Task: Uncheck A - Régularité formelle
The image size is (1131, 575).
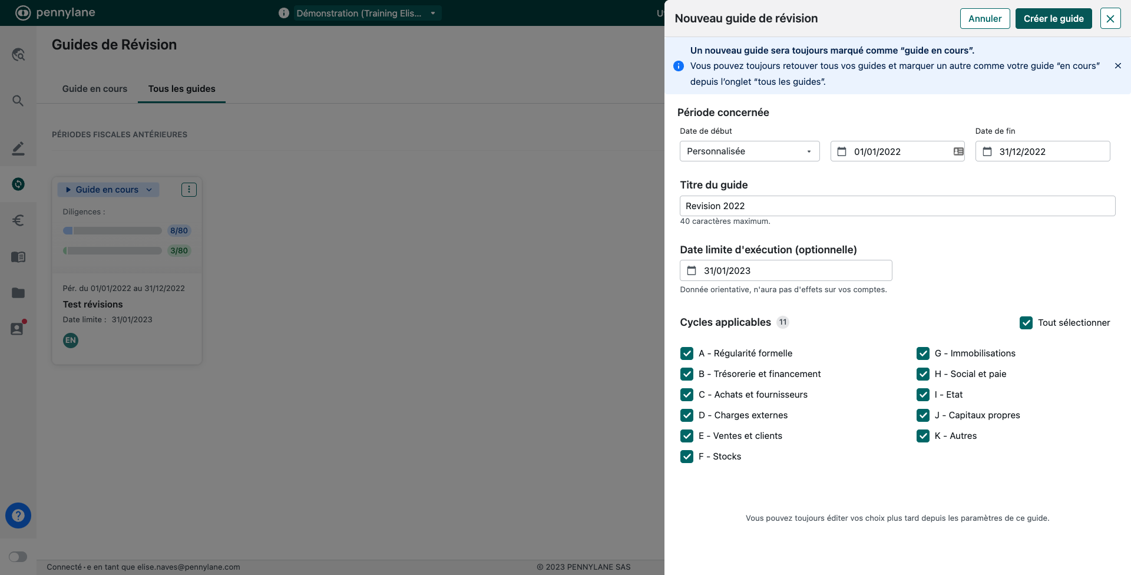Action: click(x=687, y=353)
